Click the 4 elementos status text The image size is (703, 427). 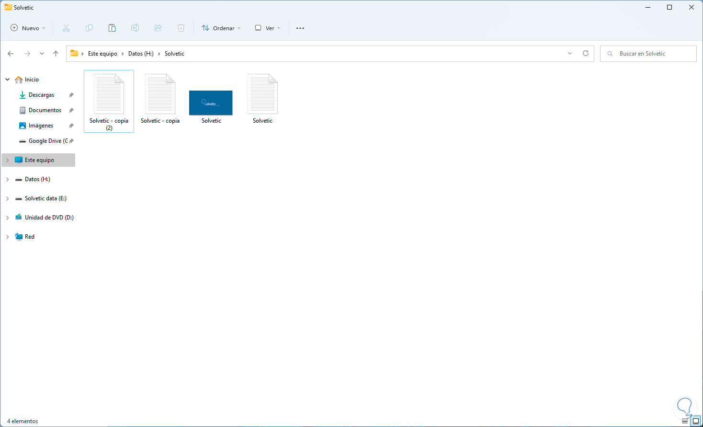(x=23, y=421)
